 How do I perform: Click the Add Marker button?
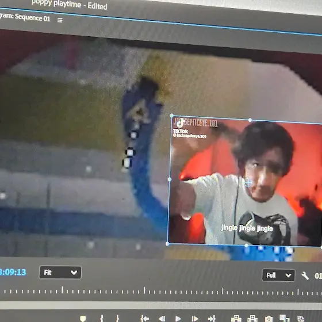(83, 319)
